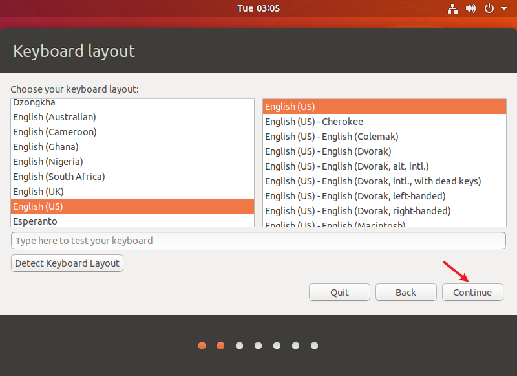Select English (UK) layout
Screen dimensions: 517x376
tap(132, 192)
